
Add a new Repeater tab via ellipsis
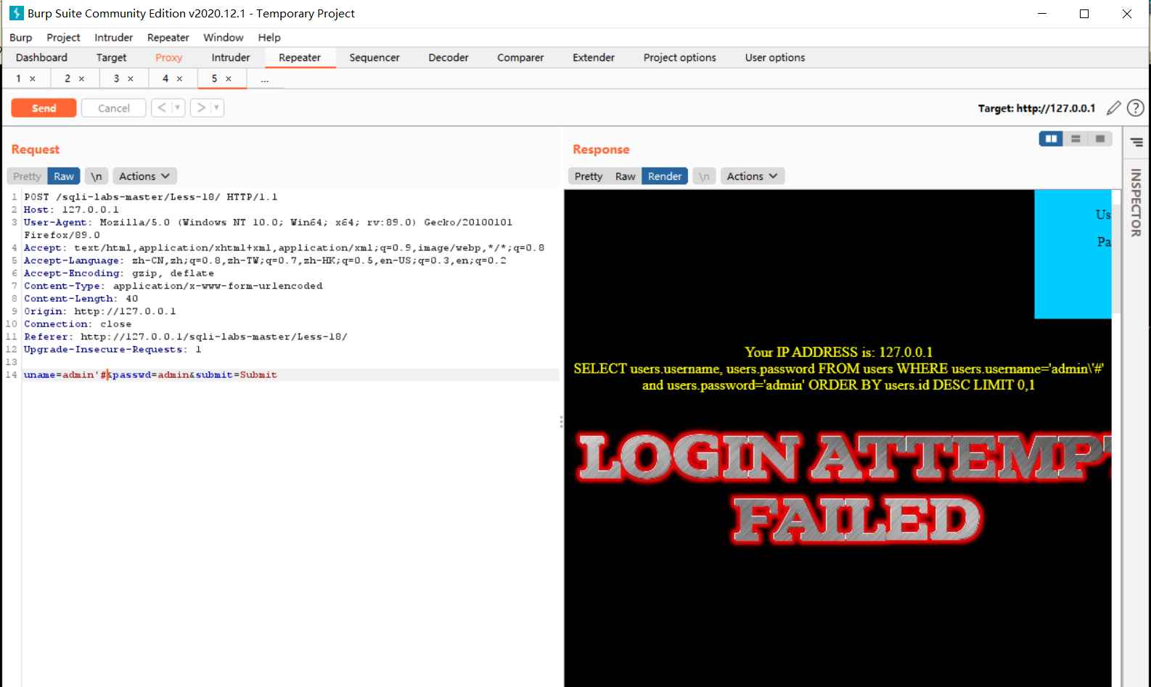point(265,79)
